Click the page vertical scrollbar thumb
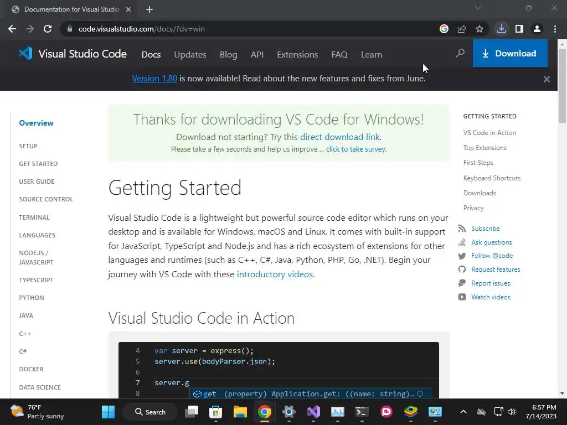This screenshot has width=567, height=425. click(562, 85)
